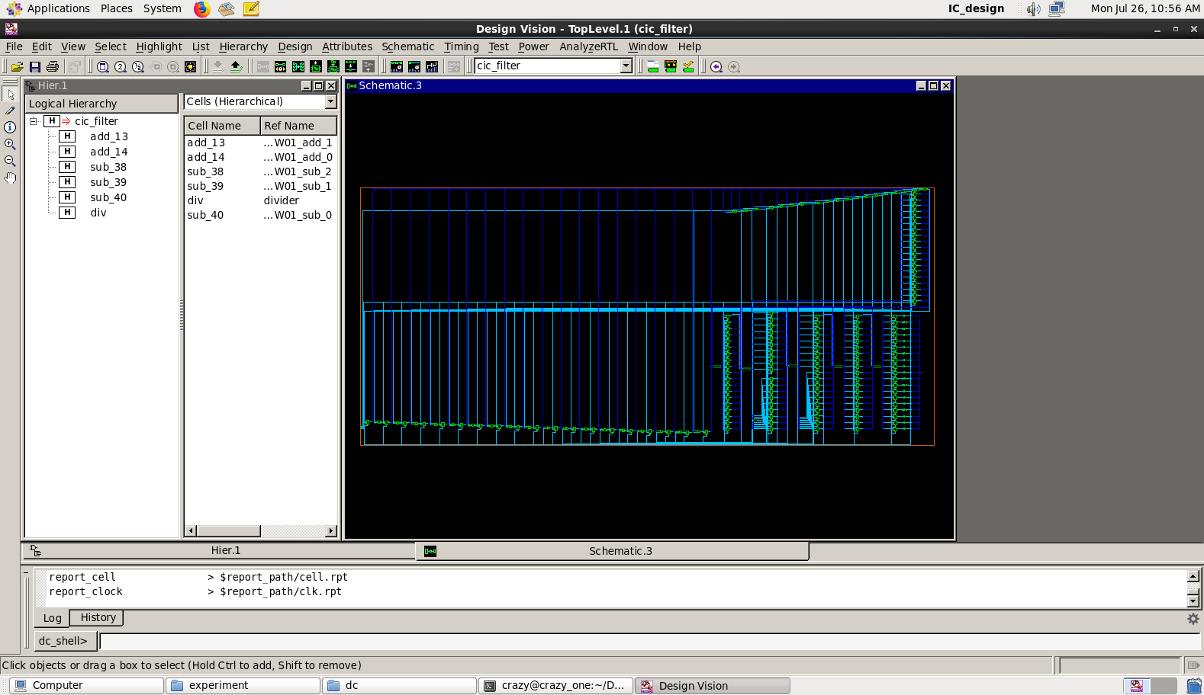
Task: Click the histogram timing analysis toolbar icon
Action: [x=397, y=66]
